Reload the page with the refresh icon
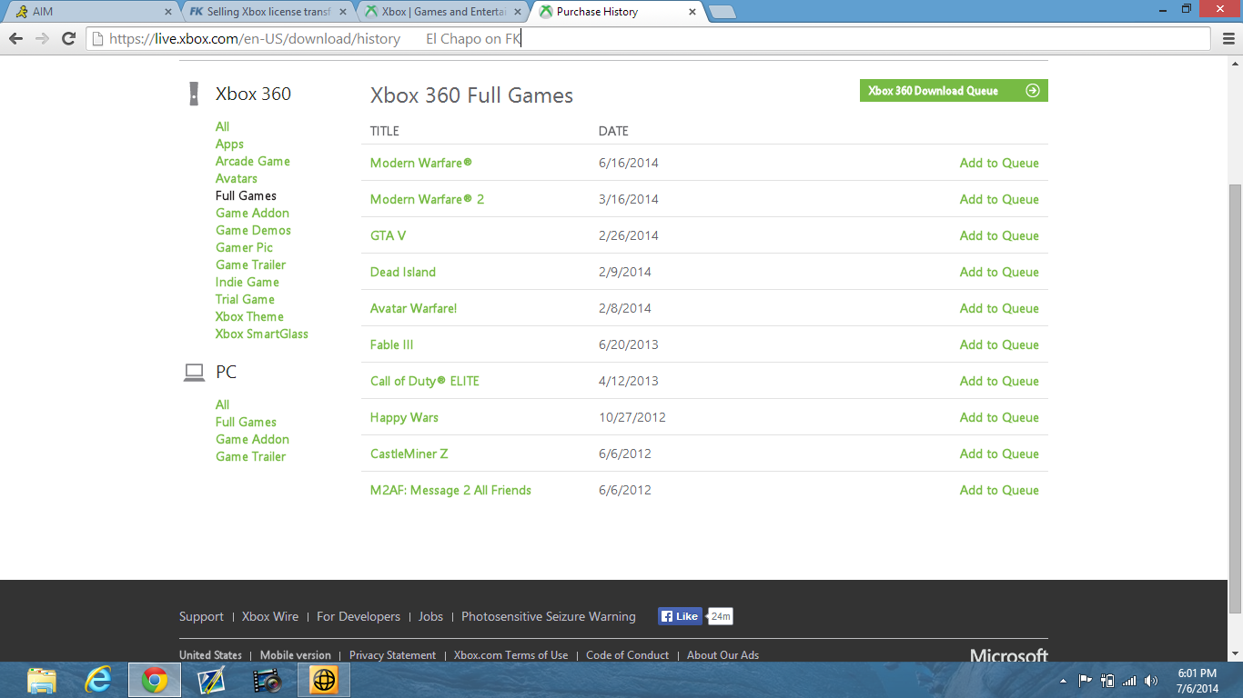The height and width of the screenshot is (698, 1243). click(68, 38)
